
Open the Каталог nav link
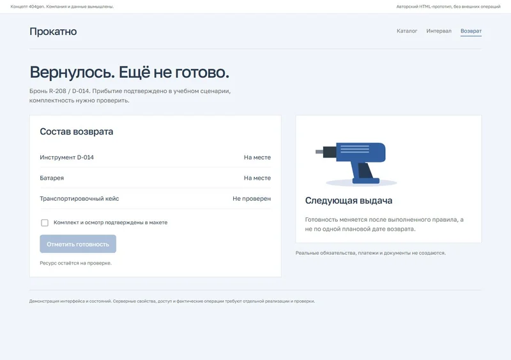pyautogui.click(x=407, y=31)
